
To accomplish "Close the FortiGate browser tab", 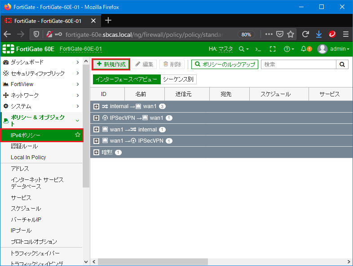I will [93, 21].
